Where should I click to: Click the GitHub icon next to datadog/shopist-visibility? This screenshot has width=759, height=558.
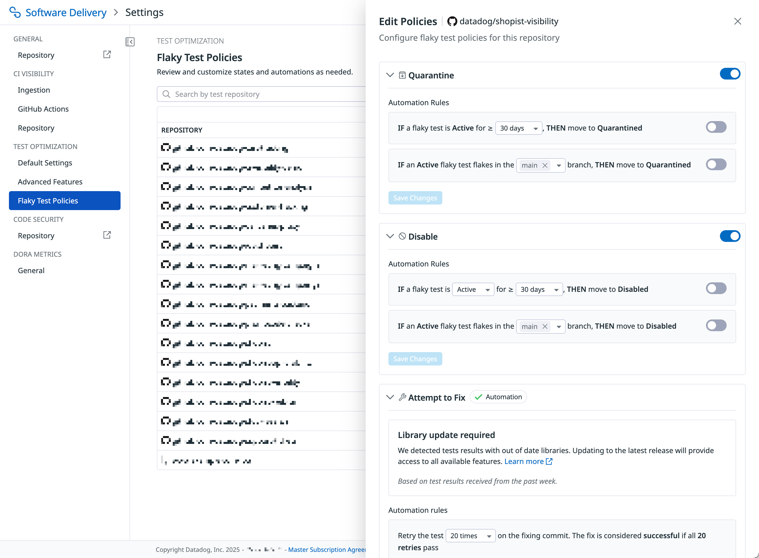(452, 21)
